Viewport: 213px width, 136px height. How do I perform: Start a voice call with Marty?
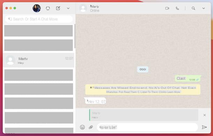pos(177,8)
